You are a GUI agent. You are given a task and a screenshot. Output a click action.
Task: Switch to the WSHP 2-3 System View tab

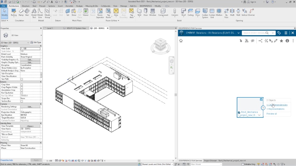(76, 28)
